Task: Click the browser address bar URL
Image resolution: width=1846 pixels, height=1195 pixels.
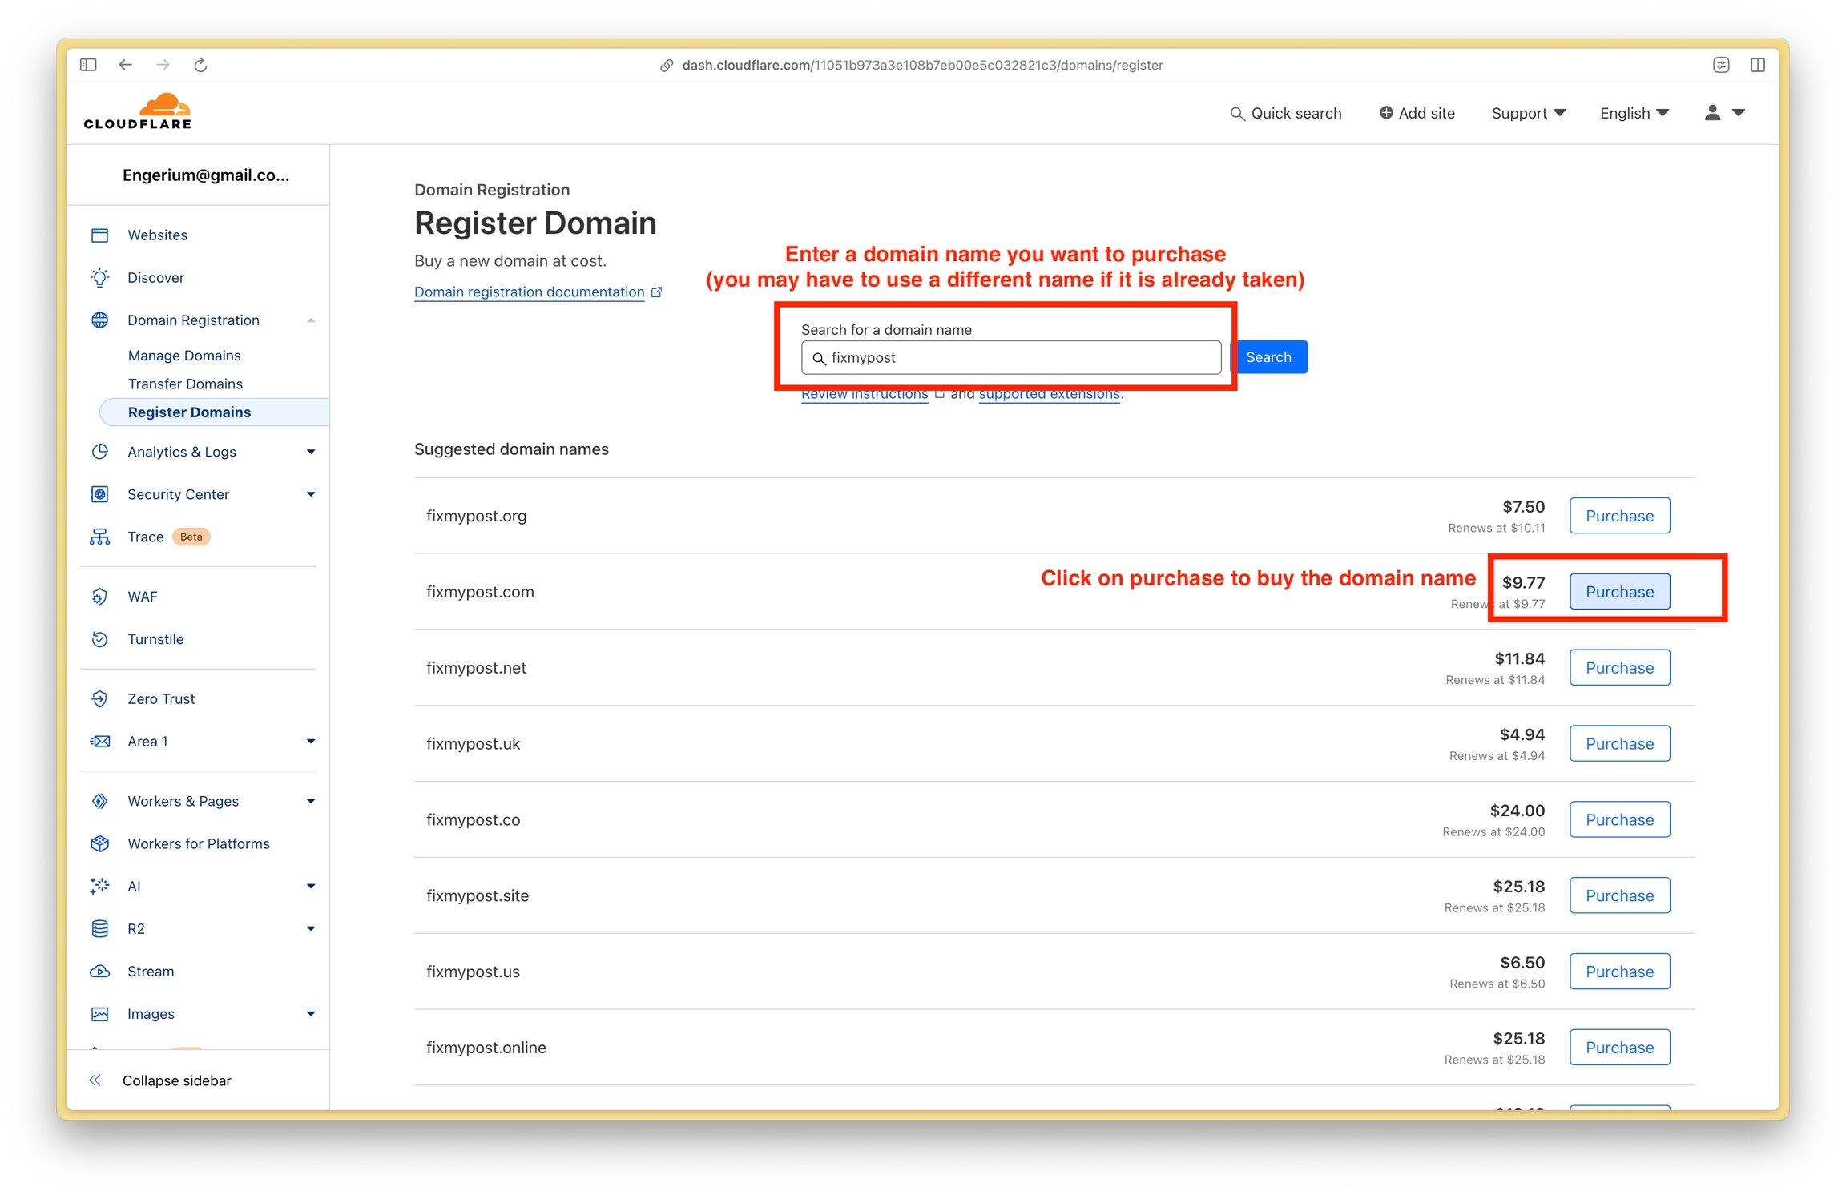Action: [x=922, y=65]
